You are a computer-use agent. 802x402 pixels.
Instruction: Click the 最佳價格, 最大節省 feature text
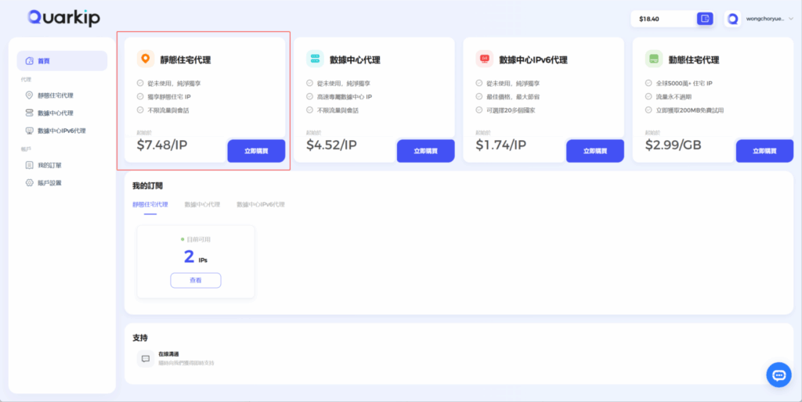pos(514,96)
